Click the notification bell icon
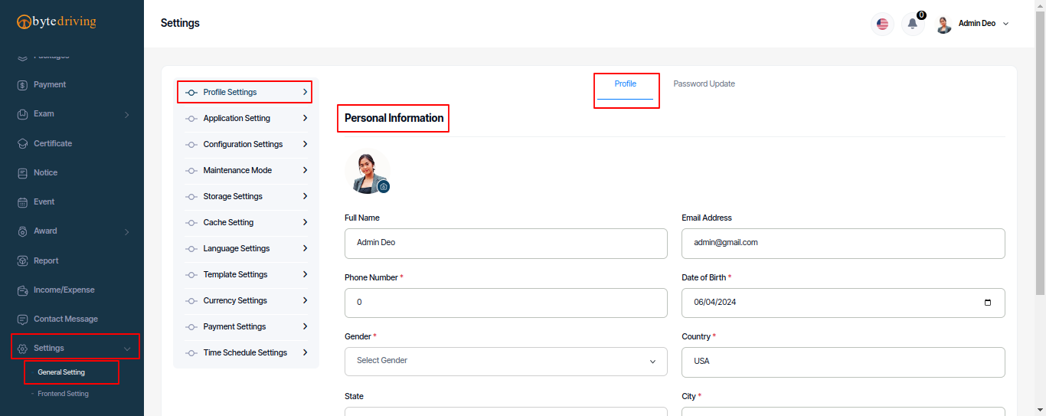Viewport: 1046px width, 416px height. point(912,24)
